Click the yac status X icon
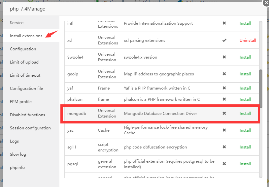The image size is (269, 187). pyautogui.click(x=224, y=130)
